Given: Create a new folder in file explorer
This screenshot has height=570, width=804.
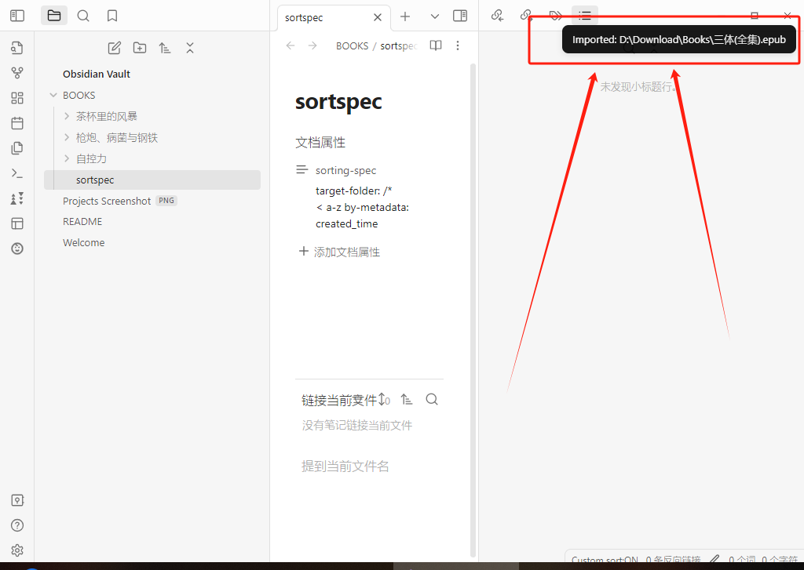Looking at the screenshot, I should [x=140, y=48].
